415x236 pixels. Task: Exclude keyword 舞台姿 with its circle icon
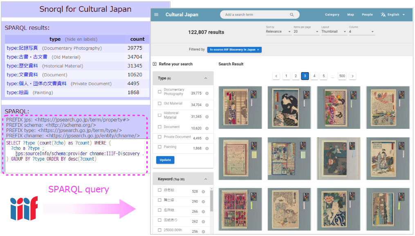pyautogui.click(x=203, y=202)
